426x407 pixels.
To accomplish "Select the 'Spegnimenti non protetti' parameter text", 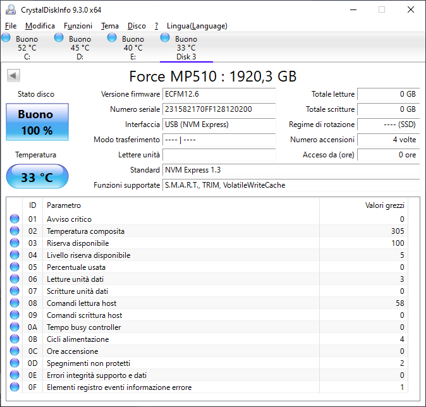I will point(88,363).
